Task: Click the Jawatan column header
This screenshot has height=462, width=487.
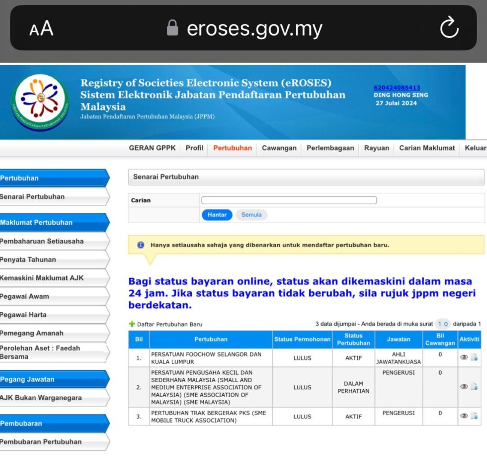Action: 399,339
